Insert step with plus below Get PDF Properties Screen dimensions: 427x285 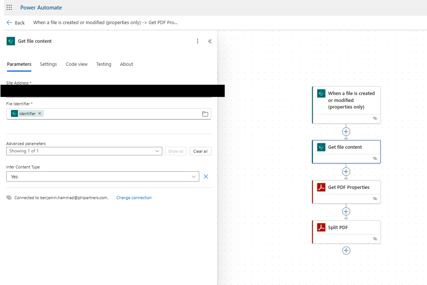point(346,212)
